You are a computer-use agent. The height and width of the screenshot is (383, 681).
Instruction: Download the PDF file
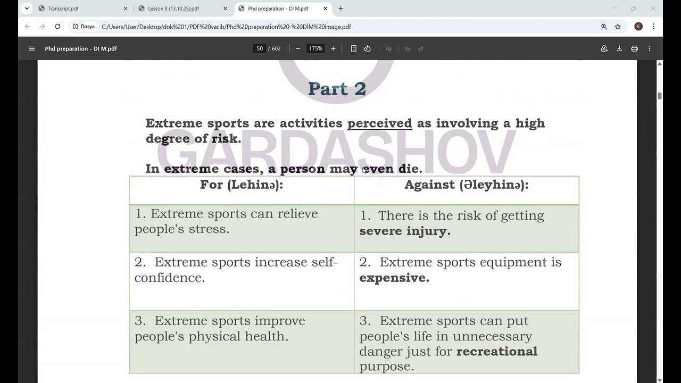pos(619,48)
